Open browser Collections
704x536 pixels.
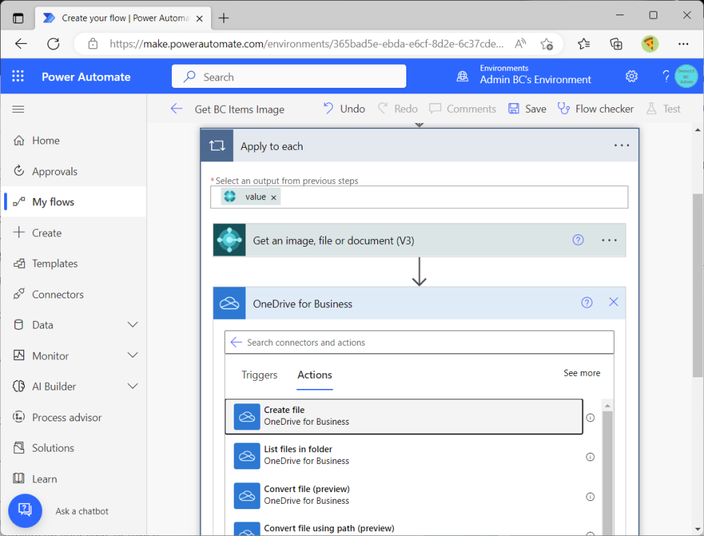pos(616,43)
